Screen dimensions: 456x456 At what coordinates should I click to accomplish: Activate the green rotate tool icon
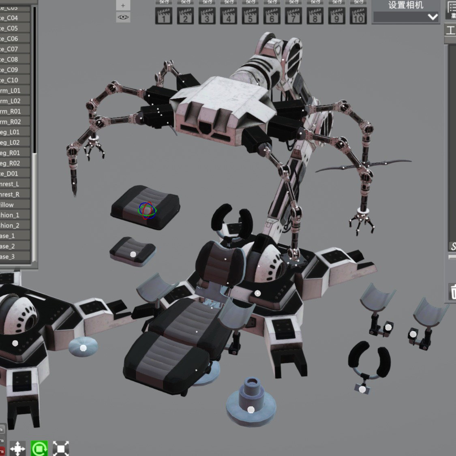click(39, 448)
